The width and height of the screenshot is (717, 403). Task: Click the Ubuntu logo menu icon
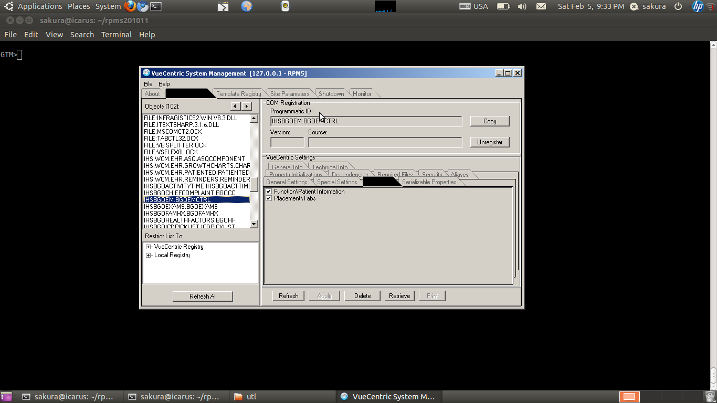pos(9,6)
